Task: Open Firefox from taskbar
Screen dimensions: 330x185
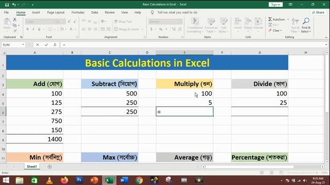Action: [x=64, y=180]
